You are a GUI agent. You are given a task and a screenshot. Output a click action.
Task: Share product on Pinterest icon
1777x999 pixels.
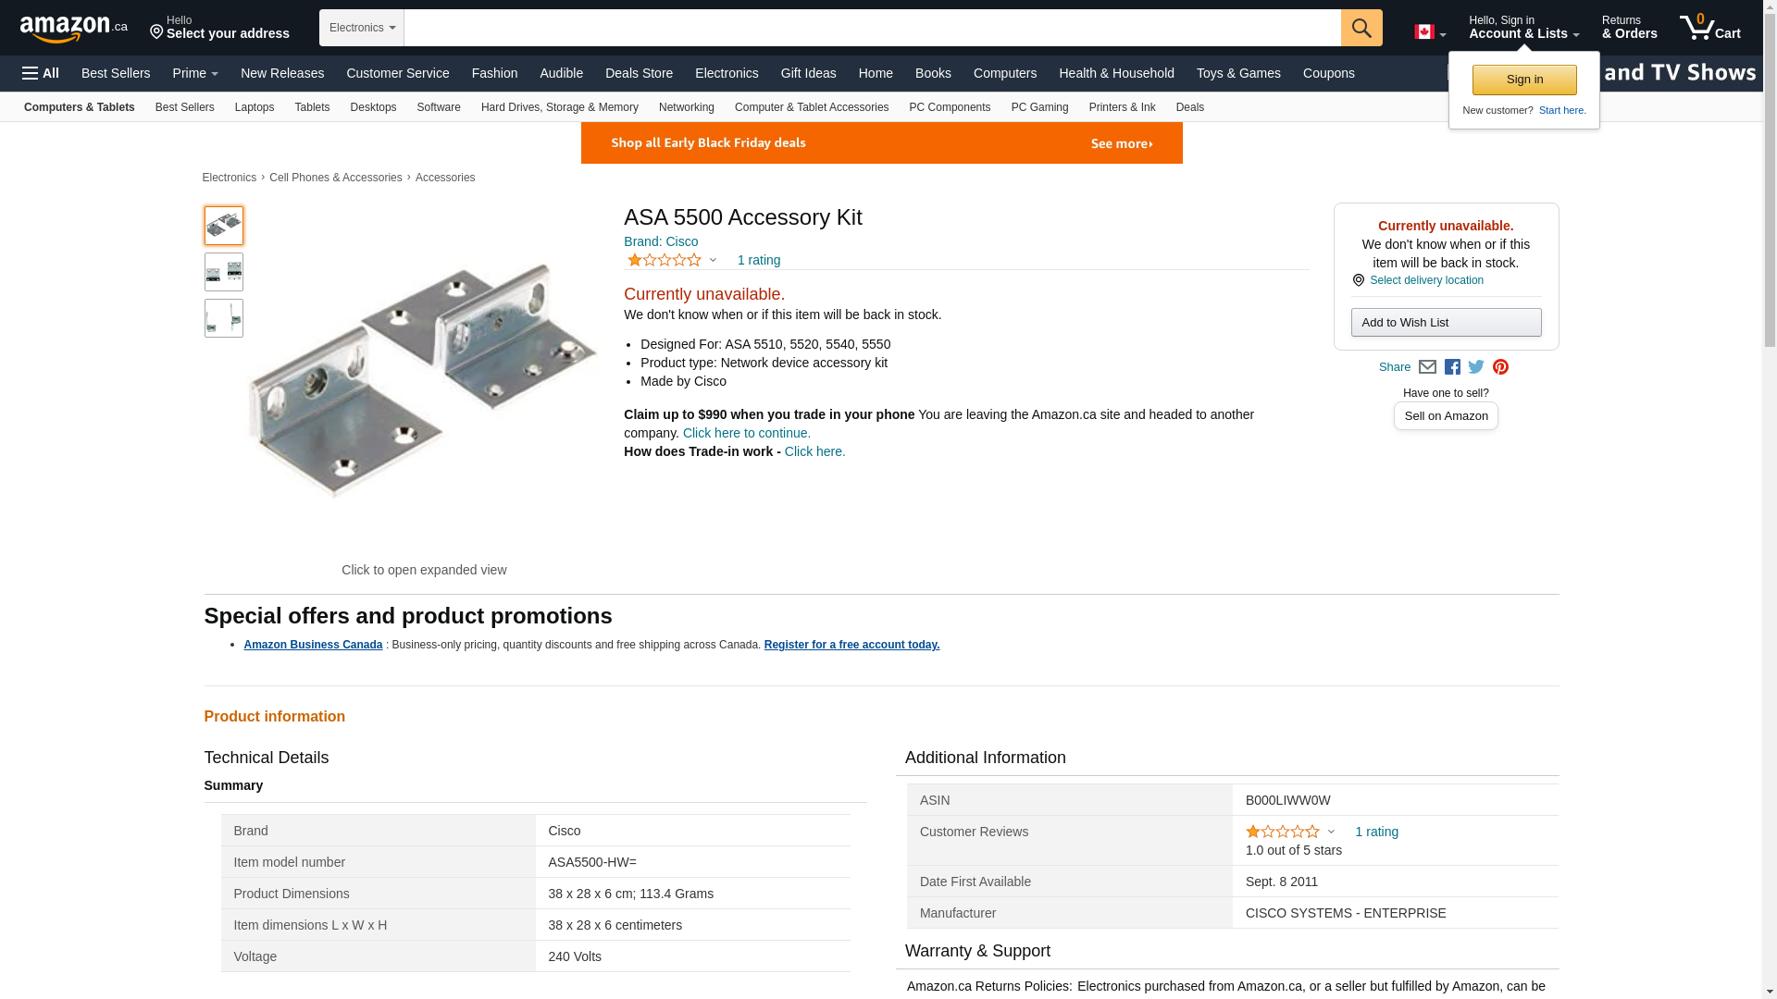tap(1500, 367)
